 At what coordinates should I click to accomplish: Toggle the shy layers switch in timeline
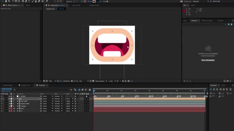pyautogui.click(x=79, y=90)
